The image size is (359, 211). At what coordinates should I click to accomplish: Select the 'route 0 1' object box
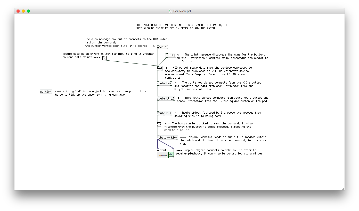pyautogui.click(x=164, y=113)
